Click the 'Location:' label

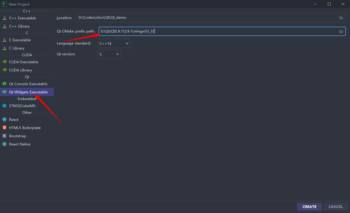pyautogui.click(x=64, y=18)
